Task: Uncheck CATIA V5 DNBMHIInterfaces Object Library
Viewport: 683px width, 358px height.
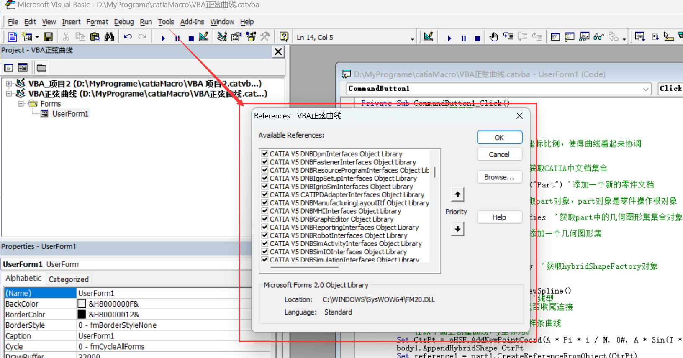Action: coord(264,211)
